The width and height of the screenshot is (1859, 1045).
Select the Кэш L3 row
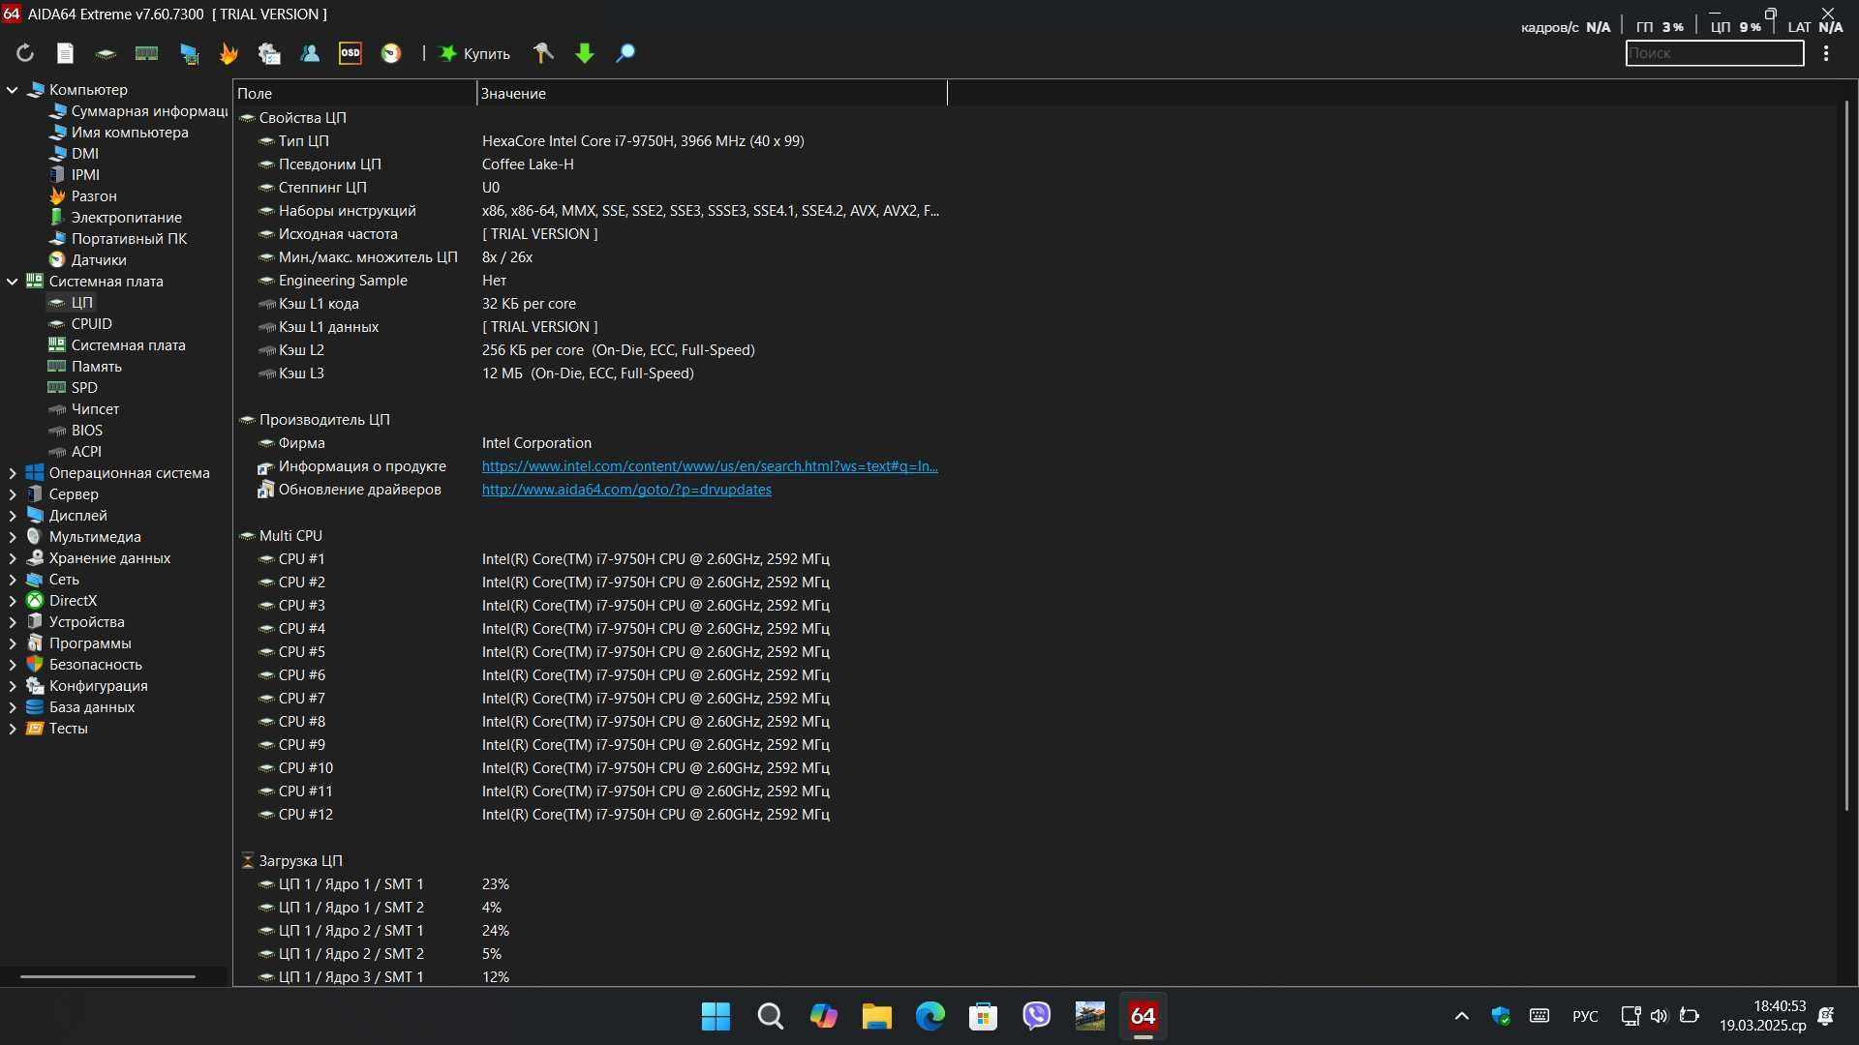[591, 373]
